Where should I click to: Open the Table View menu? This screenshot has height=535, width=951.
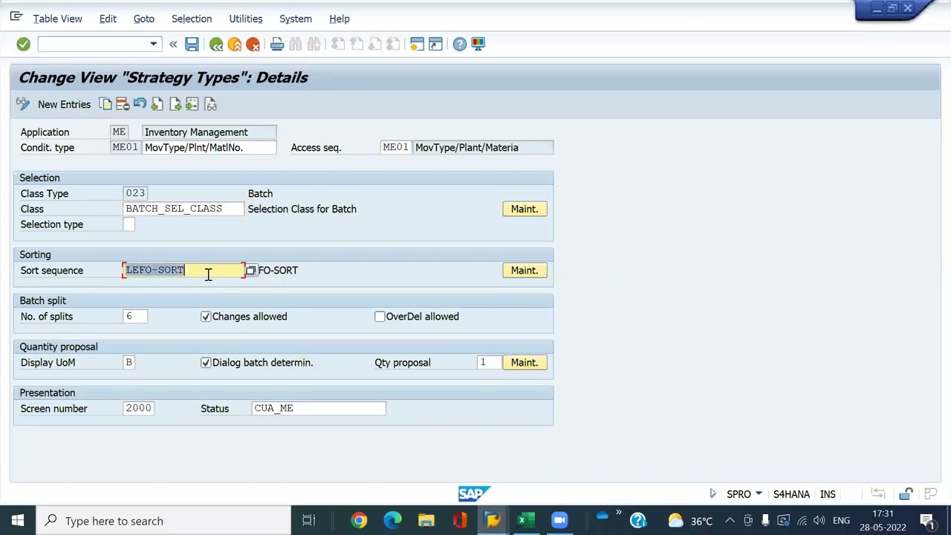(x=57, y=19)
